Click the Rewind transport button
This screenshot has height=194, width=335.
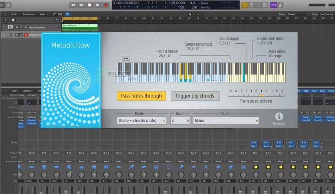click(x=73, y=5)
